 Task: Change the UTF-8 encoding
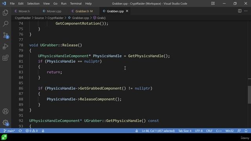[199, 131]
